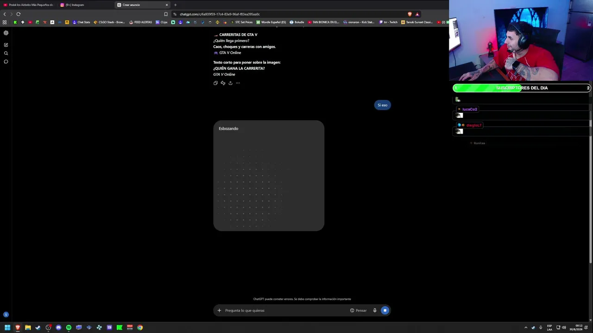Open OBS Studio from the taskbar
593x333 pixels.
click(48, 327)
